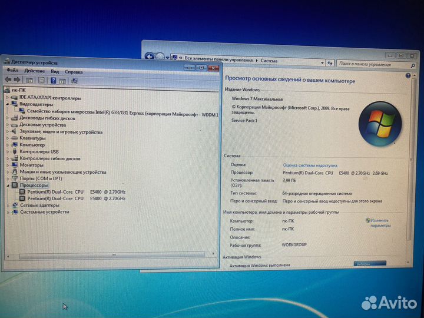Expand the Контроллеры USB node
Viewport: 424px width, 318px height.
(x=8, y=151)
